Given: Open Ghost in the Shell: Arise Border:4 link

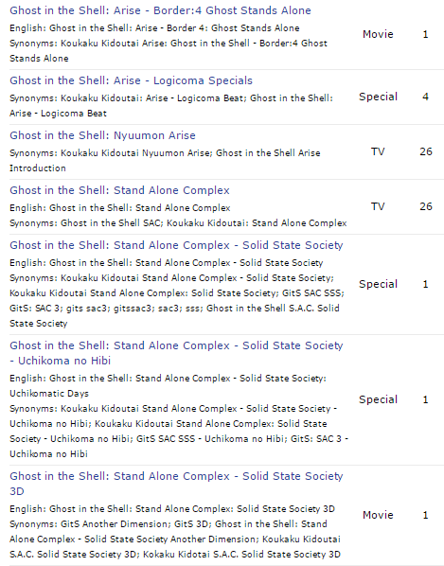Looking at the screenshot, I should (x=160, y=10).
